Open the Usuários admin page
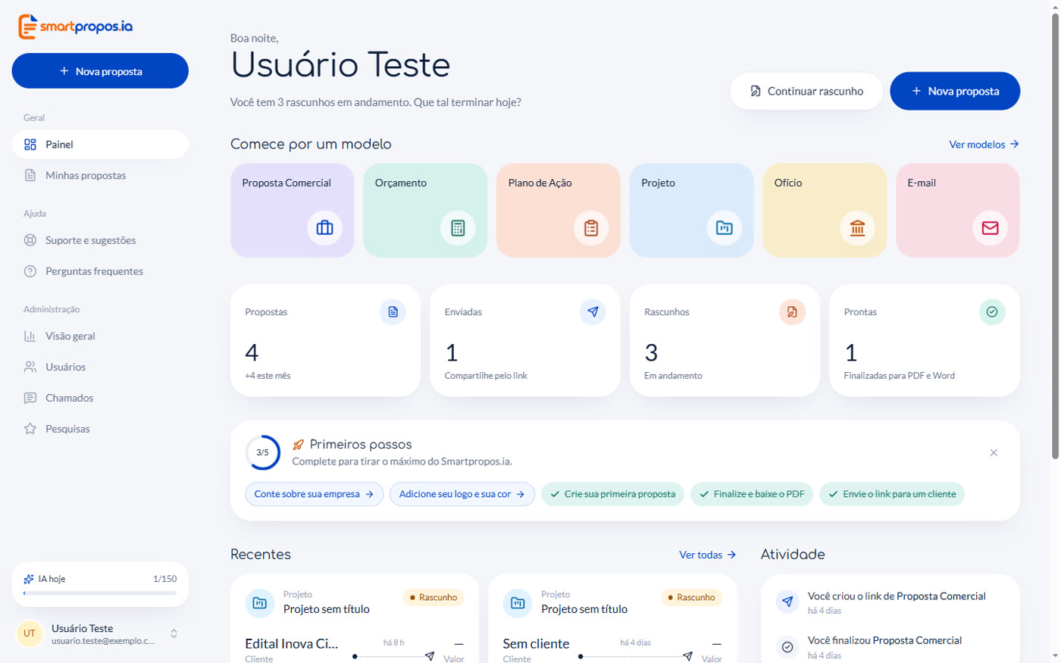The width and height of the screenshot is (1061, 663). point(100,367)
